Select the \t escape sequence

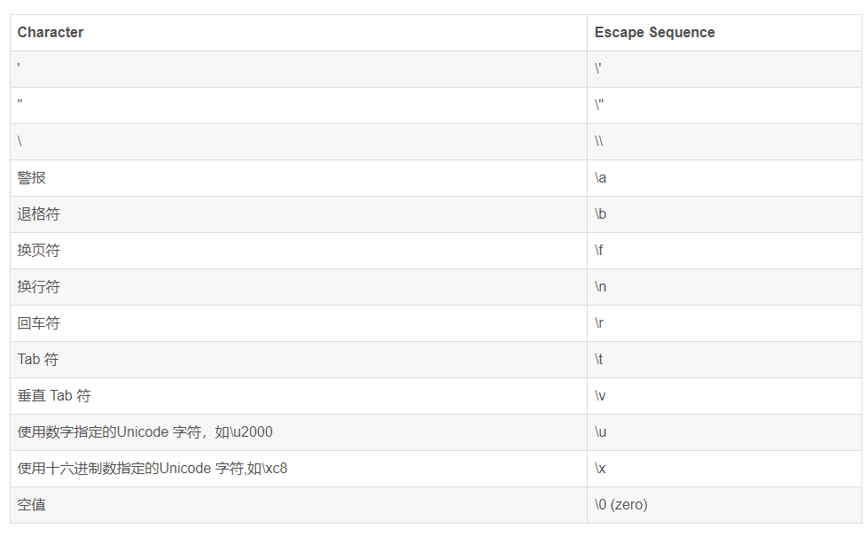tap(598, 360)
